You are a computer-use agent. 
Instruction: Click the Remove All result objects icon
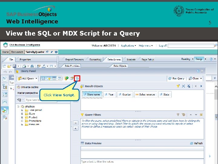189,86
